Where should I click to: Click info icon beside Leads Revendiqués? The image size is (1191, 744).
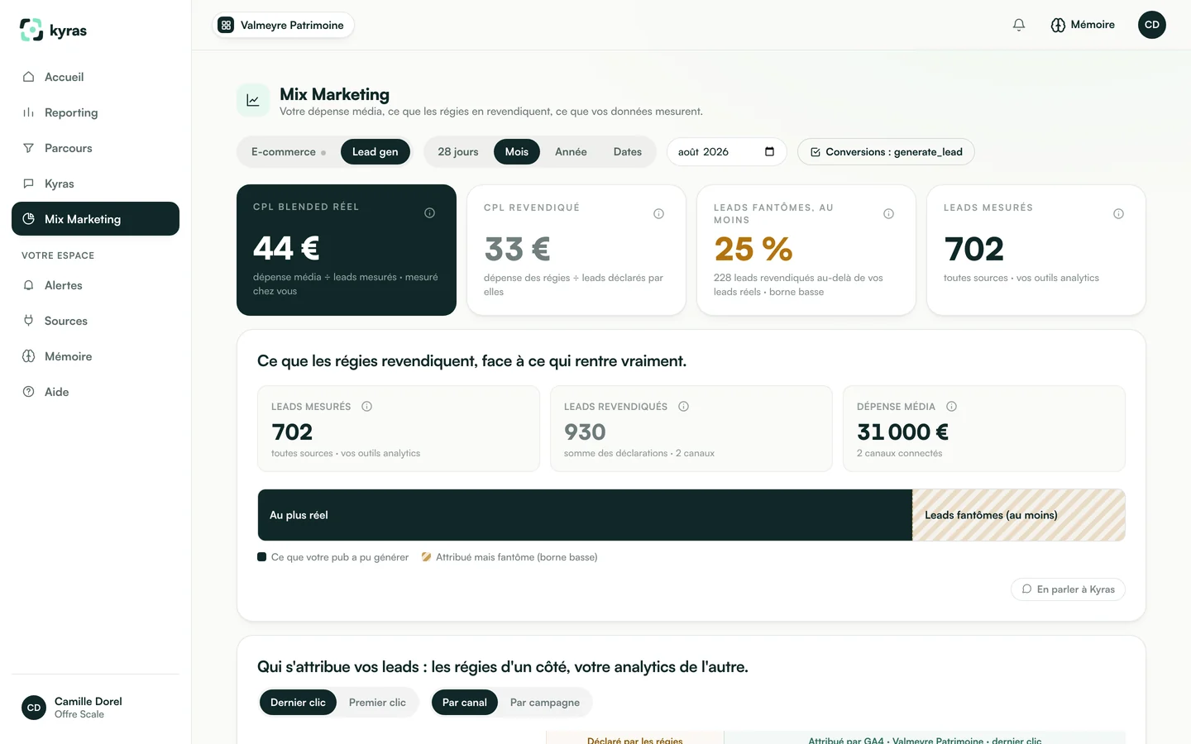pos(683,407)
